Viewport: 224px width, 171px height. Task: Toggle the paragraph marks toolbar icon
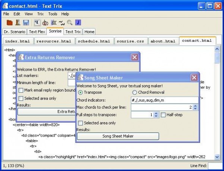[x=37, y=22]
